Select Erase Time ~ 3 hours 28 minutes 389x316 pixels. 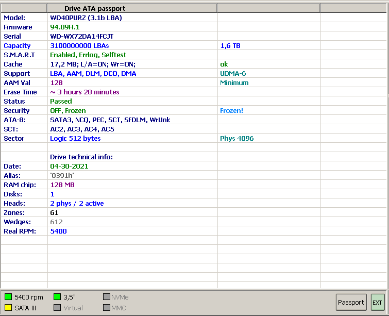[84, 92]
